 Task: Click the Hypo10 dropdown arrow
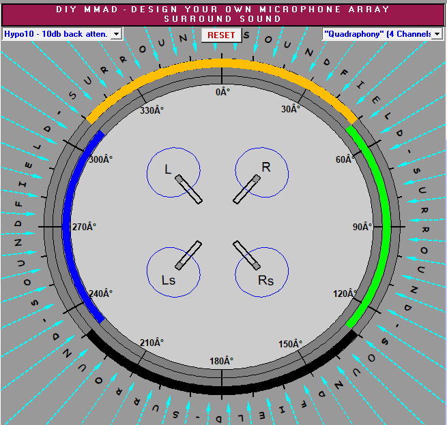click(x=115, y=33)
